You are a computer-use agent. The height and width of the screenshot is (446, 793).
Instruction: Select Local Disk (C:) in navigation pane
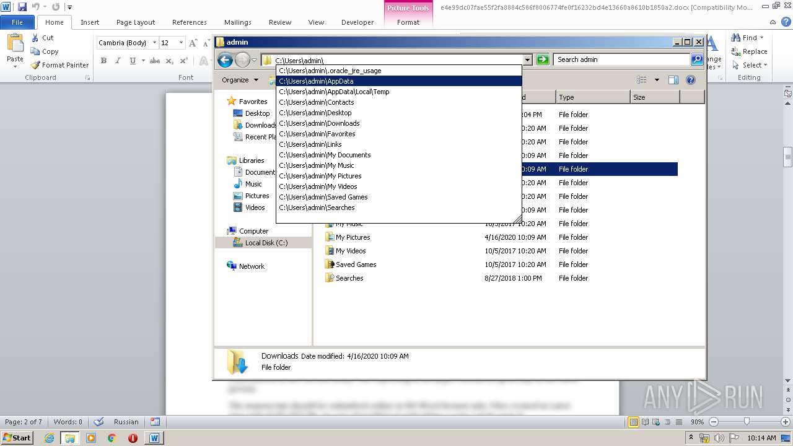[x=260, y=243]
